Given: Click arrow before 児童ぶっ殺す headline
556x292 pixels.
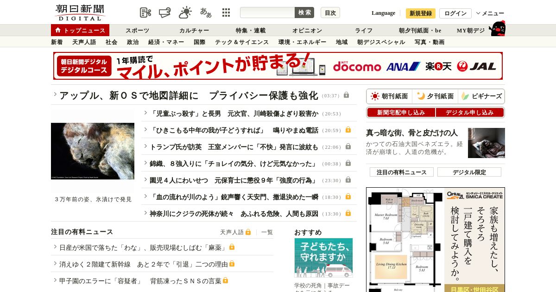Looking at the screenshot, I should pyautogui.click(x=145, y=112).
